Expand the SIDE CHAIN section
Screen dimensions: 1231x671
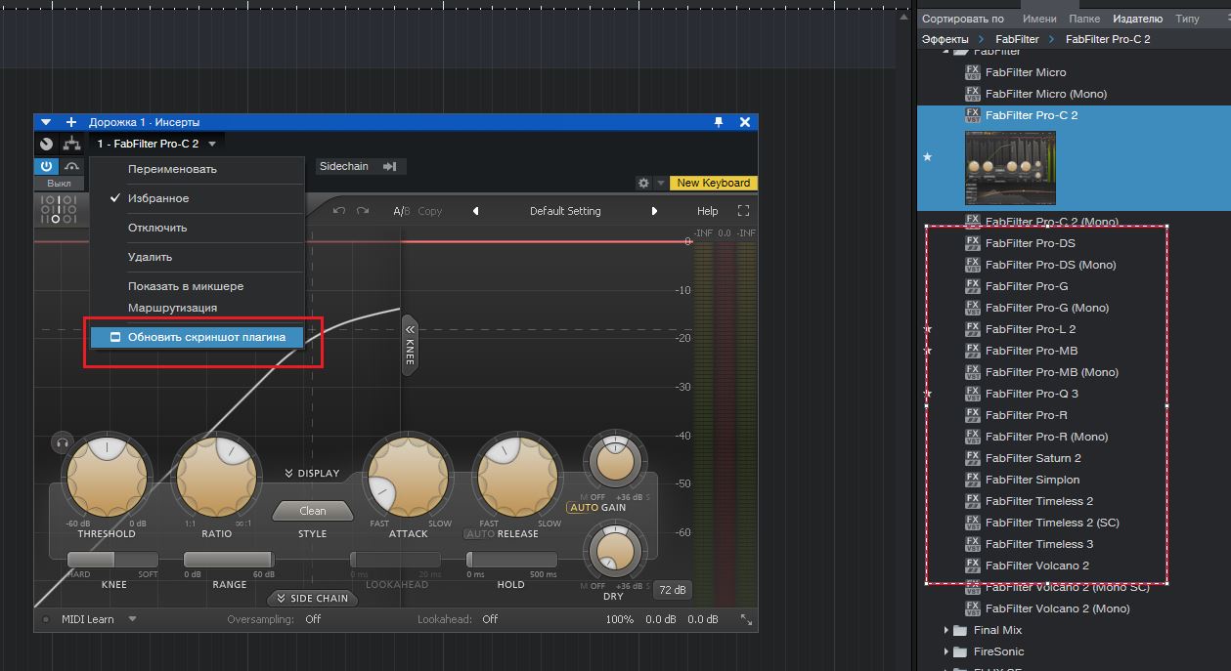click(x=312, y=598)
